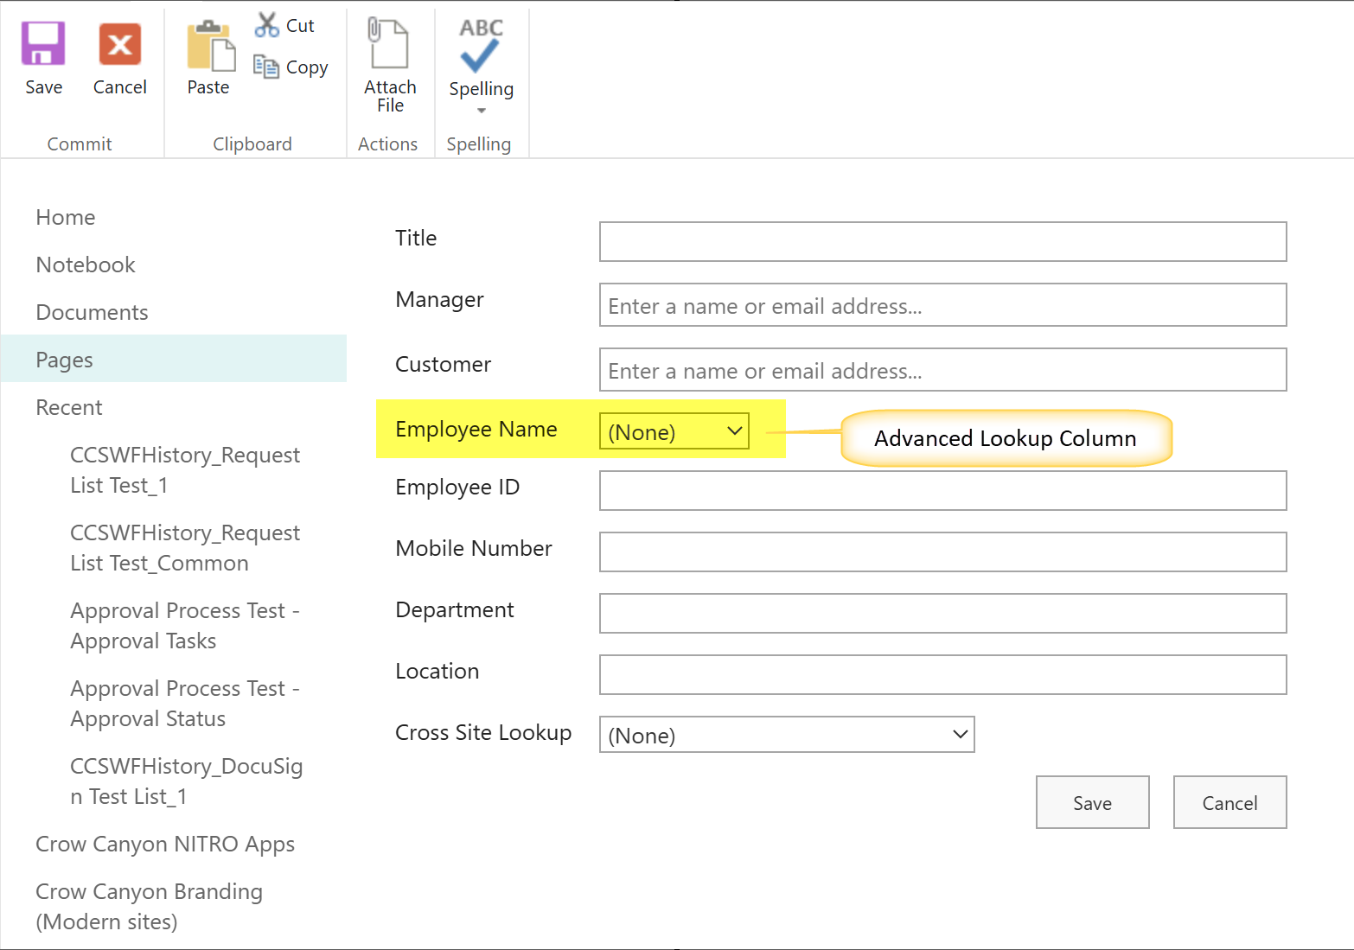Screen dimensions: 1354x950
Task: Click the Department field label
Action: (x=455, y=610)
